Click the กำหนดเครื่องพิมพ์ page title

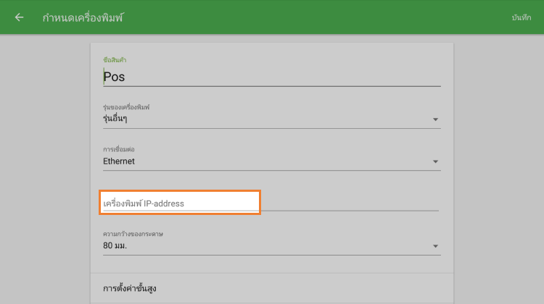click(83, 17)
